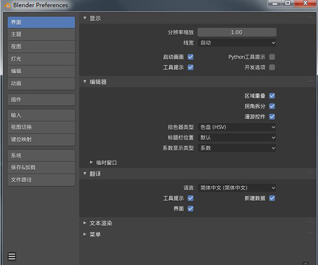Viewport: 318px width, 265px height.
Task: Grab the 文本渲染 panel drag handle
Action: [x=310, y=223]
